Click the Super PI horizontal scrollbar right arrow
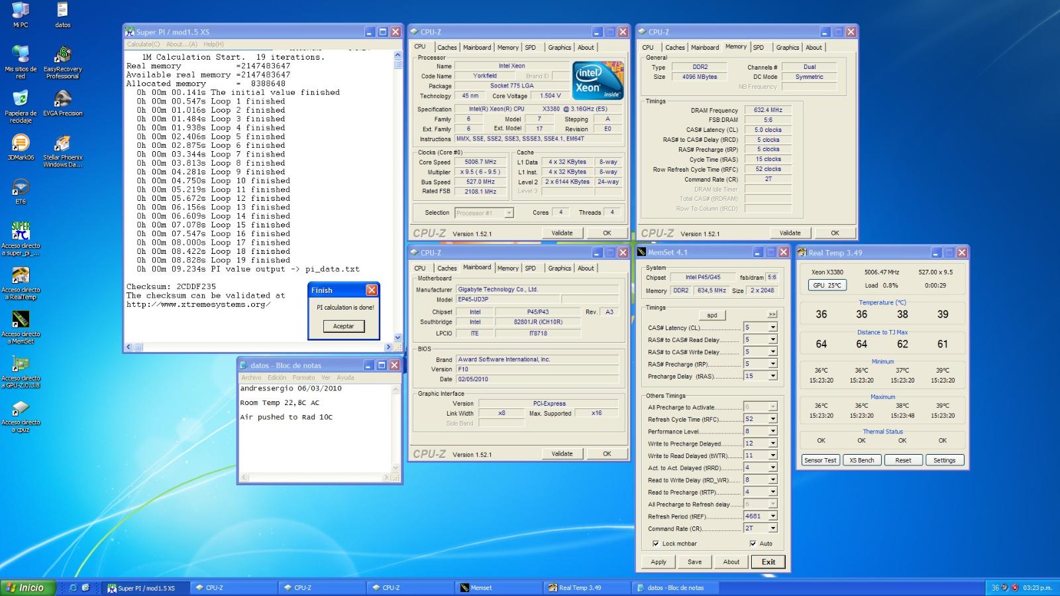This screenshot has width=1060, height=596. [388, 347]
